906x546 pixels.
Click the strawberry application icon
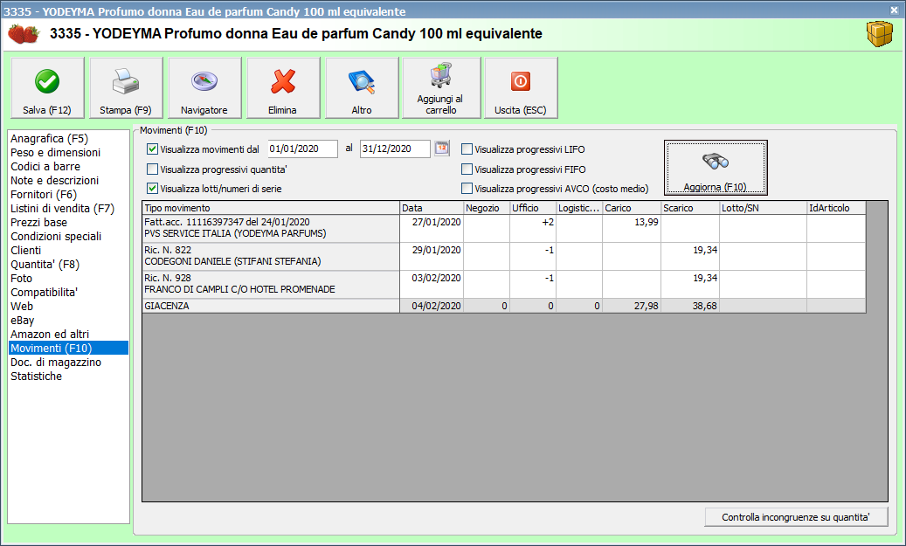[x=23, y=33]
